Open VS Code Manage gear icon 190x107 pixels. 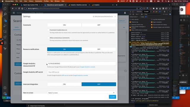pos(5,94)
